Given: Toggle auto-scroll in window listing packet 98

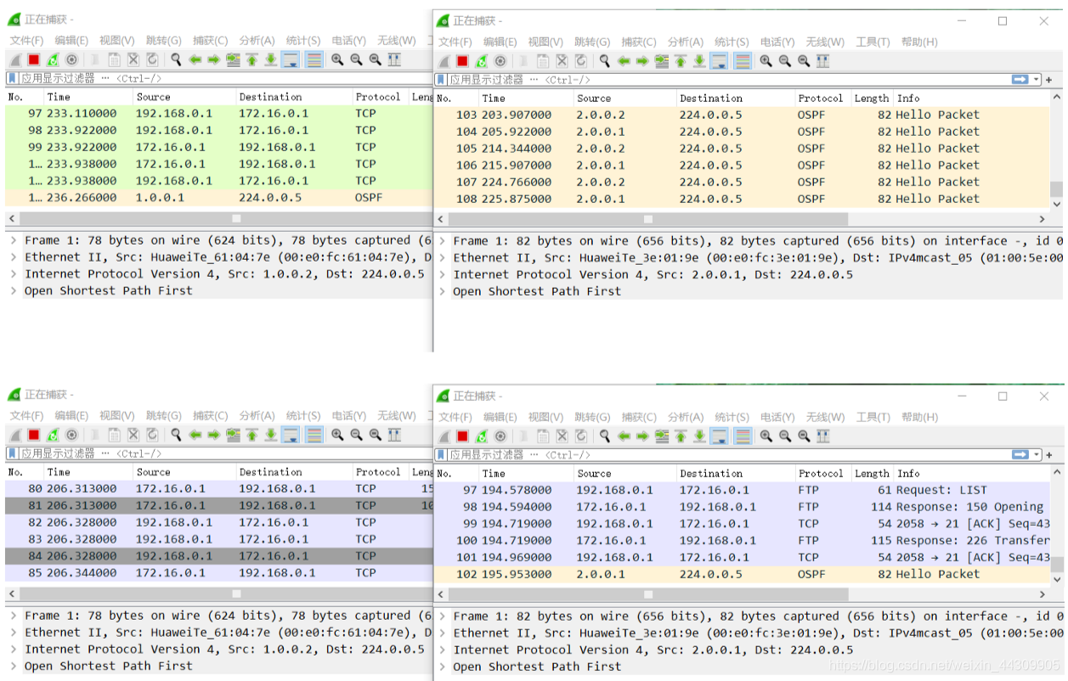Looking at the screenshot, I should (291, 59).
